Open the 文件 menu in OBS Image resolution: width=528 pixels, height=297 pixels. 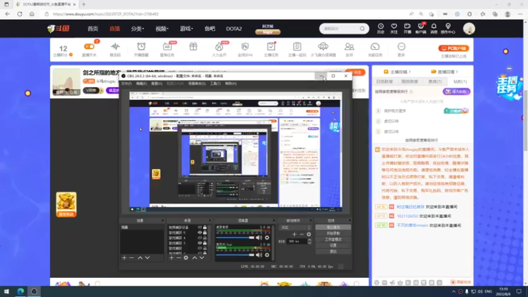point(126,84)
